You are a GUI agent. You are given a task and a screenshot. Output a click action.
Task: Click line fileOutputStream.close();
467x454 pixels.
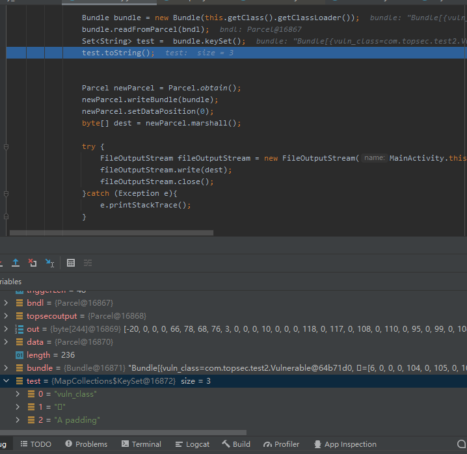pos(157,181)
